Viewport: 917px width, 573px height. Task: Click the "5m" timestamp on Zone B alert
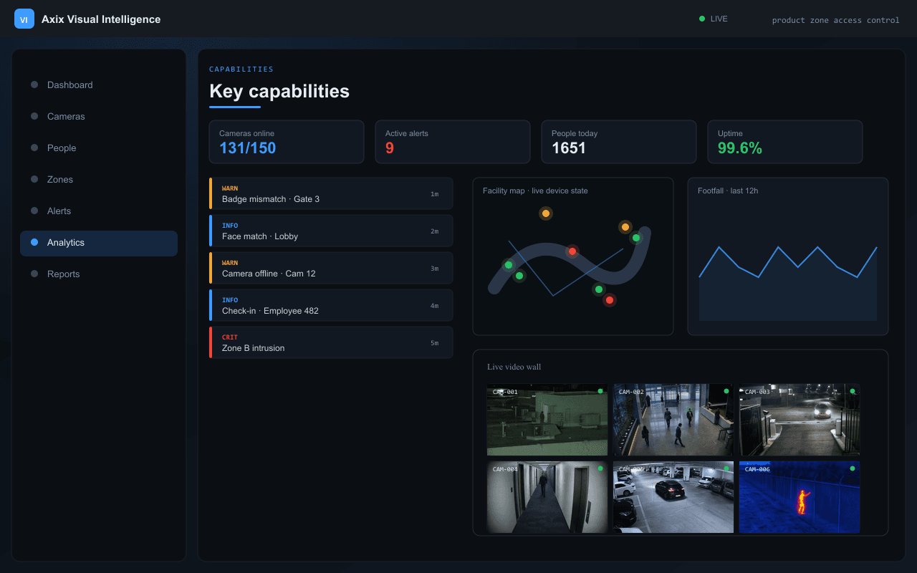point(434,343)
